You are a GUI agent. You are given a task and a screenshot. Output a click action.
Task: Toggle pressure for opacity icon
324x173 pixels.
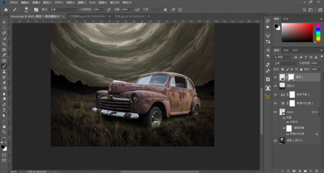pos(108,10)
